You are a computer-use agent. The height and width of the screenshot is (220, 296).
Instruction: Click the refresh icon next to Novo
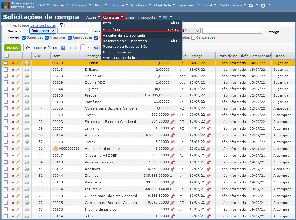point(28,48)
